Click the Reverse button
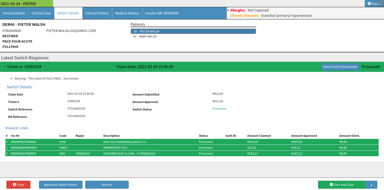The image size is (384, 190). pos(107,185)
